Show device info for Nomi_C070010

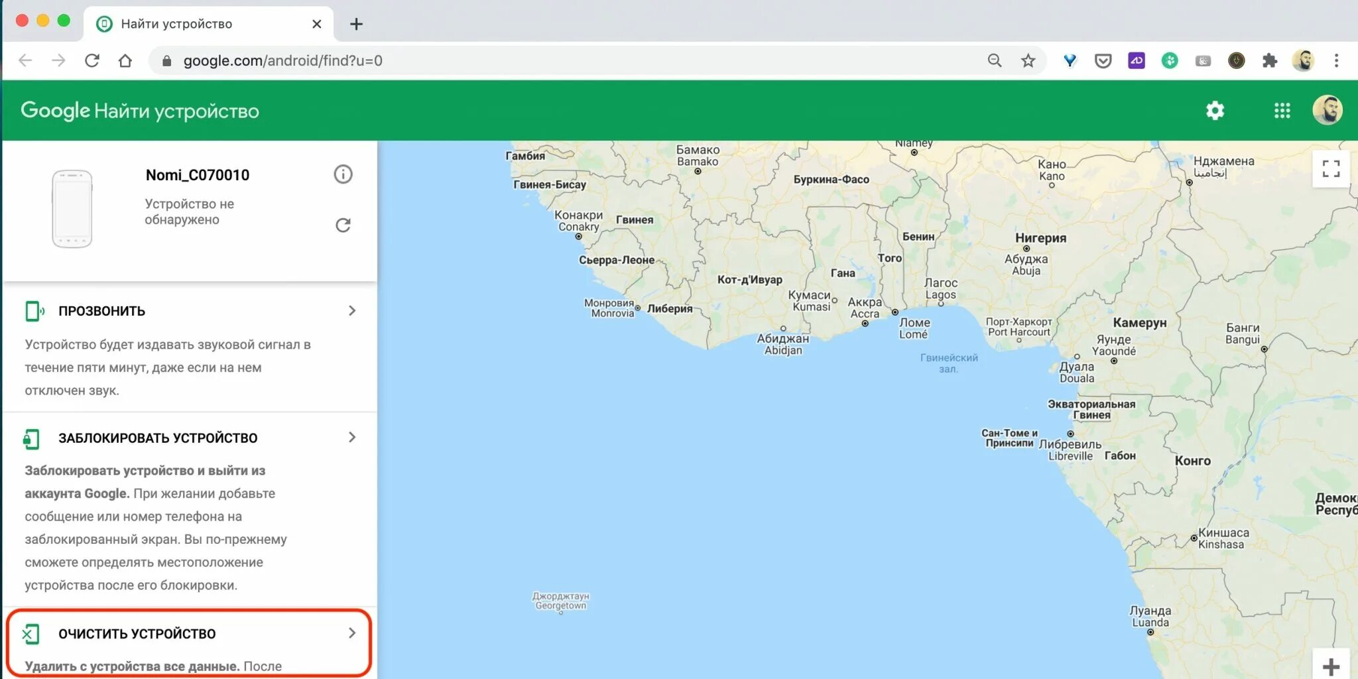pyautogui.click(x=343, y=174)
